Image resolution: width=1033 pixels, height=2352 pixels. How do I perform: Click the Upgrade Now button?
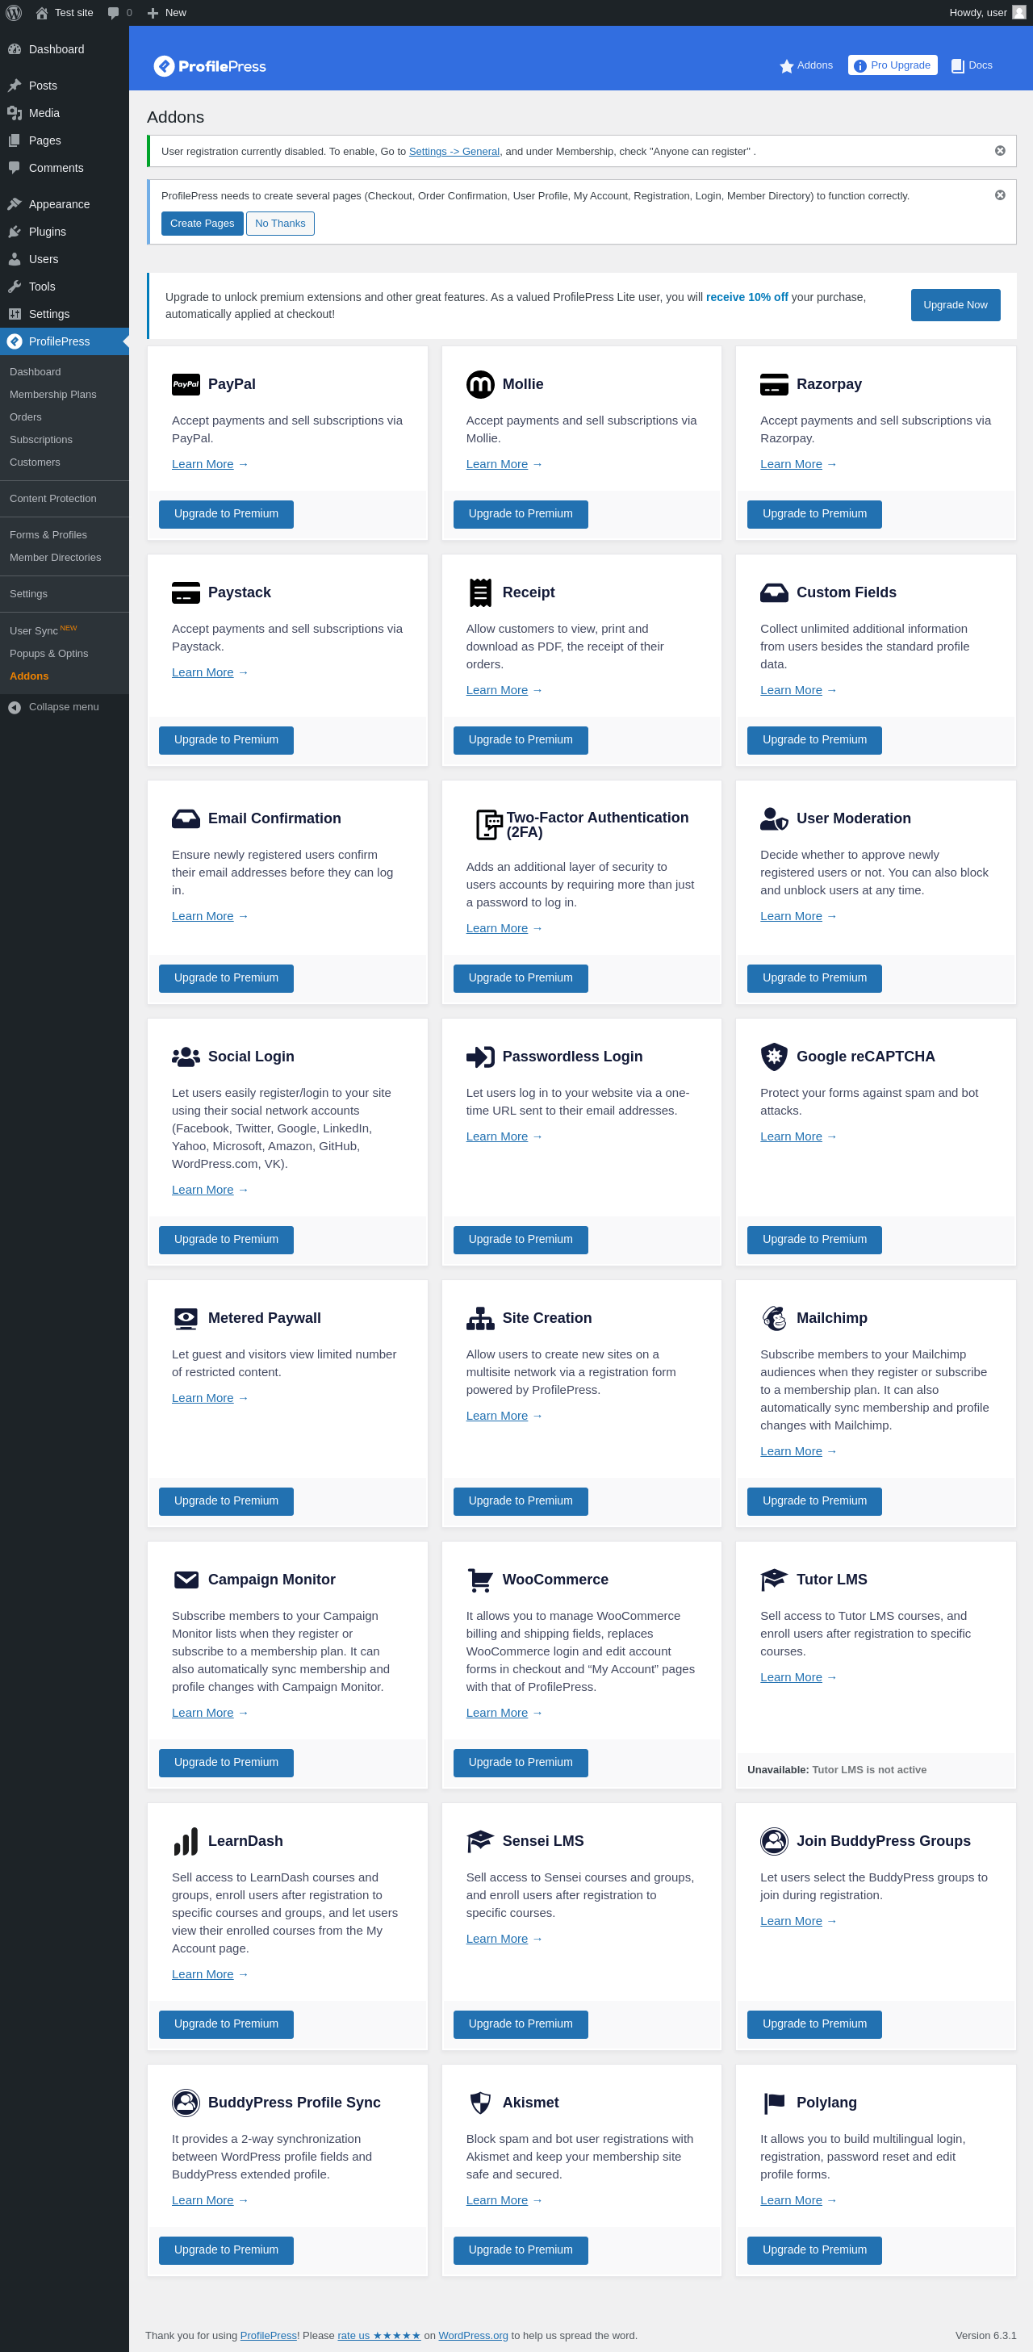[x=956, y=305]
